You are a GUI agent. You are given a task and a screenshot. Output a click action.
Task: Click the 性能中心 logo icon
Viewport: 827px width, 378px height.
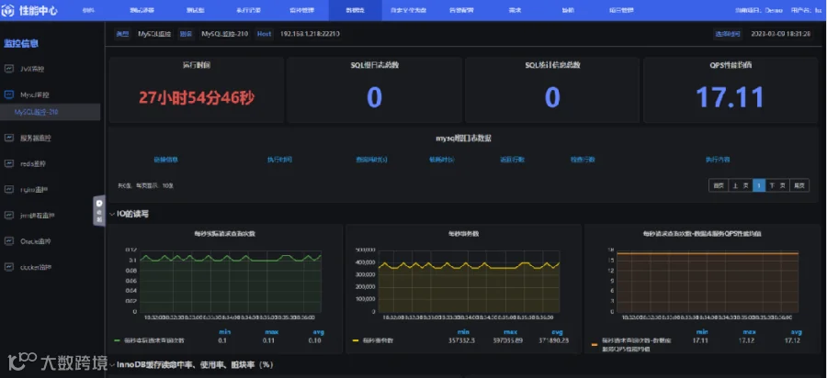coord(7,10)
